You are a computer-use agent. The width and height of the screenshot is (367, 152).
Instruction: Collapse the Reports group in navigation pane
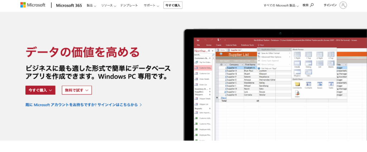[210, 109]
